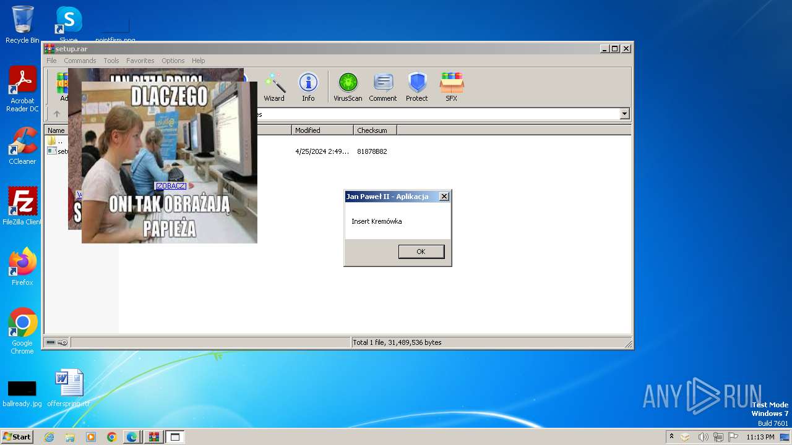792x445 pixels.
Task: Click the DLACZEGO meme image popup
Action: click(170, 162)
